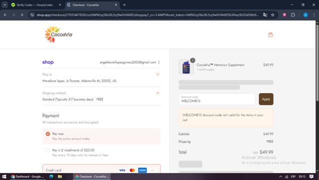Open Windows Start menu
The height and width of the screenshot is (180, 319).
(4, 177)
